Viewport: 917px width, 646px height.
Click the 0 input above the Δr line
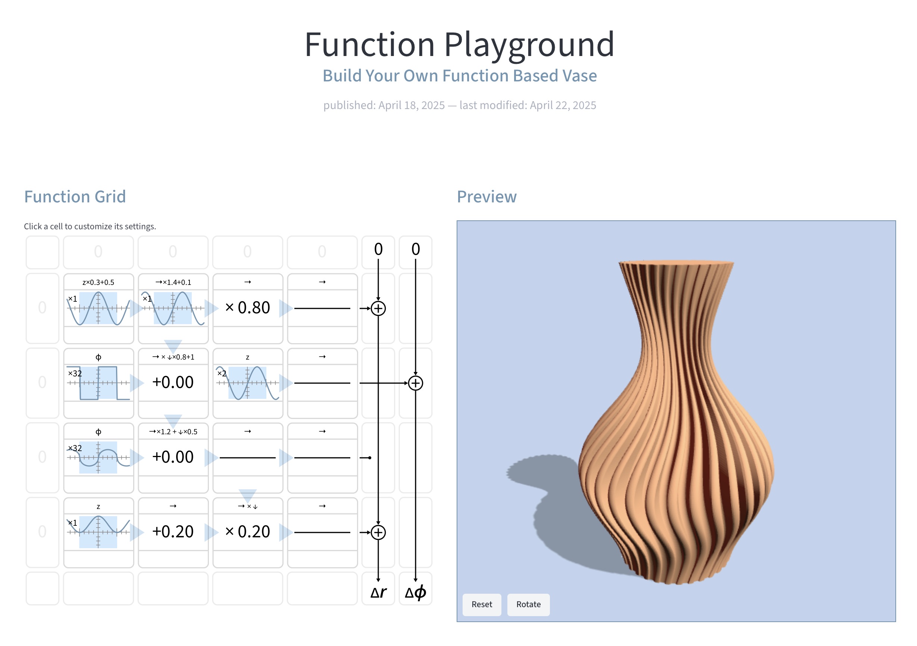[x=378, y=252]
